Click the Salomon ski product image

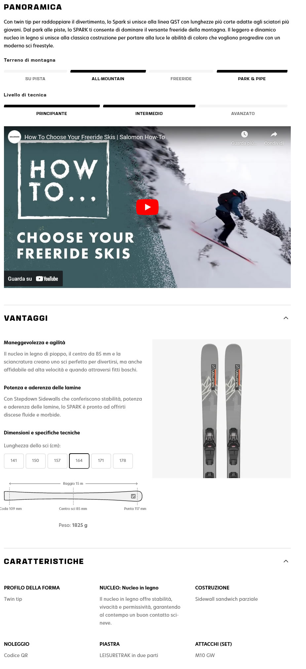tap(221, 409)
